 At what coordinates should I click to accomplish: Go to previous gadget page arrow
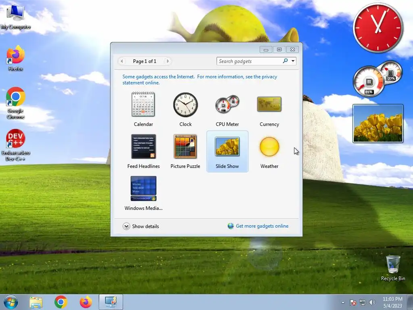[x=122, y=61]
